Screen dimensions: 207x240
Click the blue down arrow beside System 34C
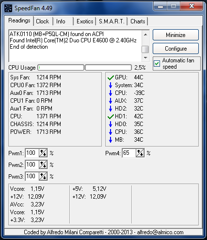click(x=111, y=85)
